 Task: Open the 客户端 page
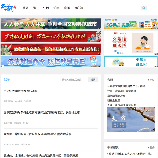click(x=78, y=8)
